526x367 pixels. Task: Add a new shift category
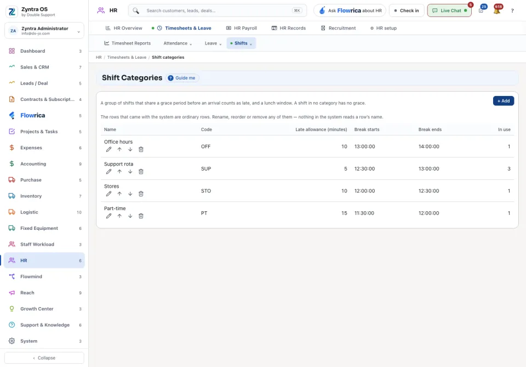pos(503,101)
